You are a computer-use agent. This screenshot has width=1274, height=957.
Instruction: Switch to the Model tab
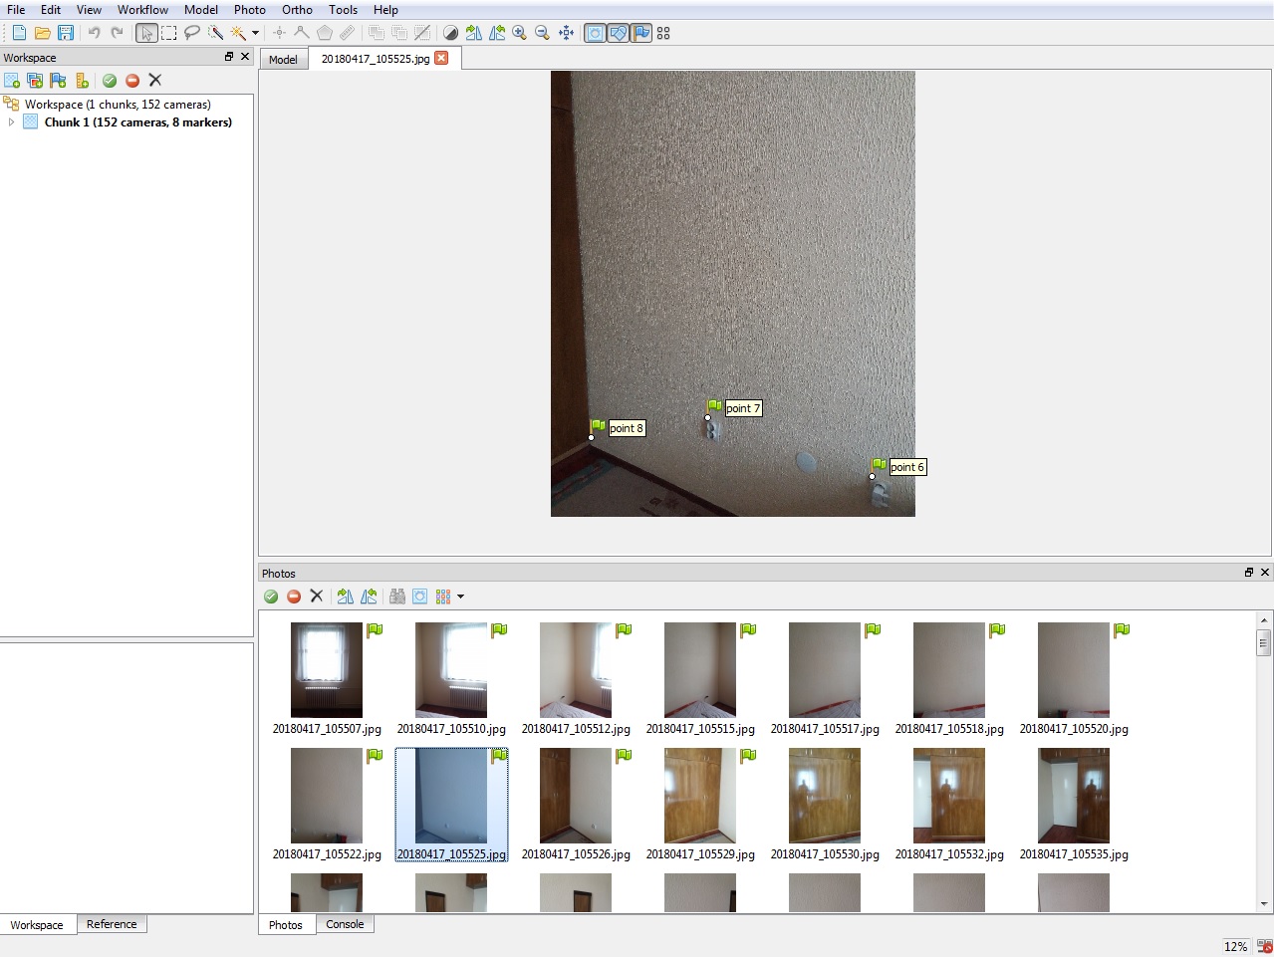coord(283,60)
